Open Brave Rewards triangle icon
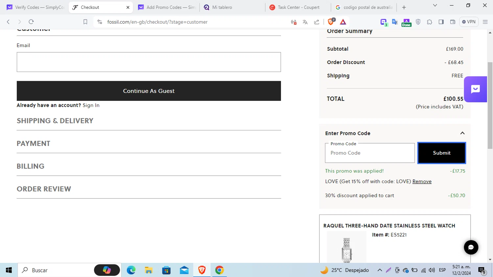Viewport: 493px width, 277px height. (x=343, y=22)
